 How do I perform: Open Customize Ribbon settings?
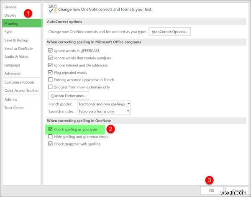19,82
